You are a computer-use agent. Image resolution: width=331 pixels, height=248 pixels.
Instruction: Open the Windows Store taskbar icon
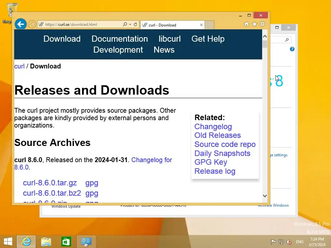66,242
